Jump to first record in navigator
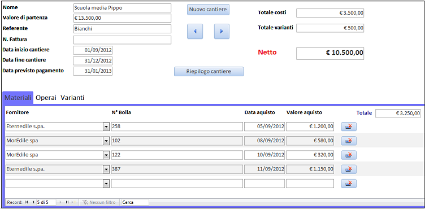425x209 pixels. 27,202
